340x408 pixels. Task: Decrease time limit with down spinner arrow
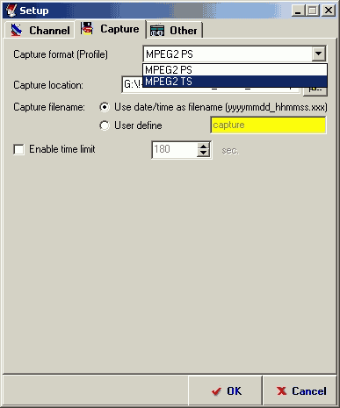[x=203, y=153]
